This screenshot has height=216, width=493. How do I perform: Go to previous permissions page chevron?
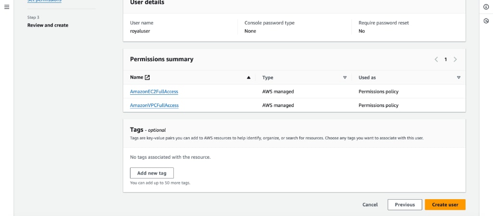[x=436, y=59]
